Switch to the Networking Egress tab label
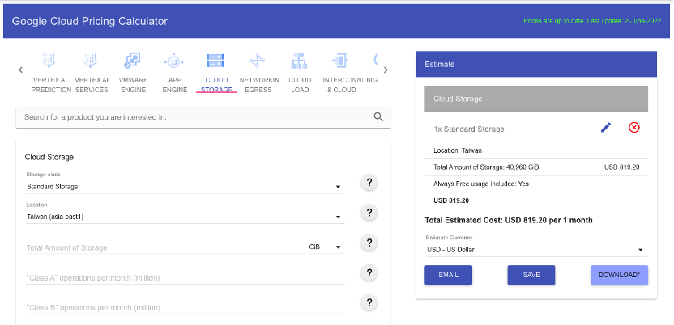 point(259,85)
